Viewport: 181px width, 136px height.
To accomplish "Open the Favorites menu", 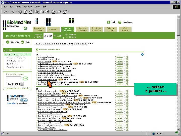I will 28,7.
